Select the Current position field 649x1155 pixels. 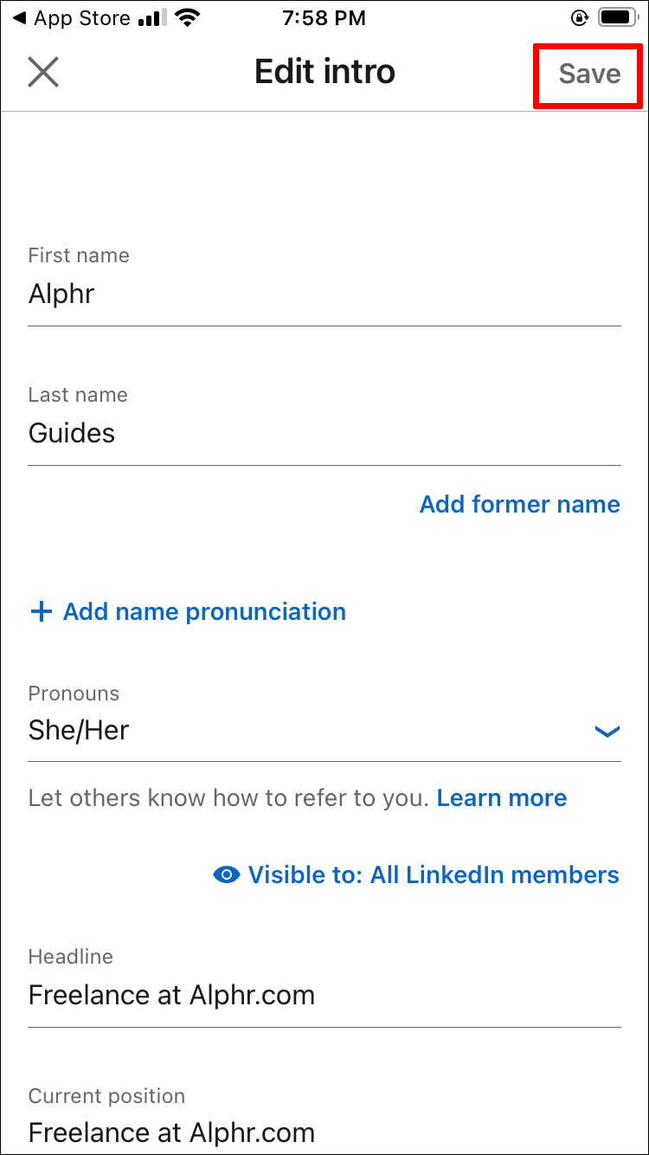click(x=324, y=1132)
